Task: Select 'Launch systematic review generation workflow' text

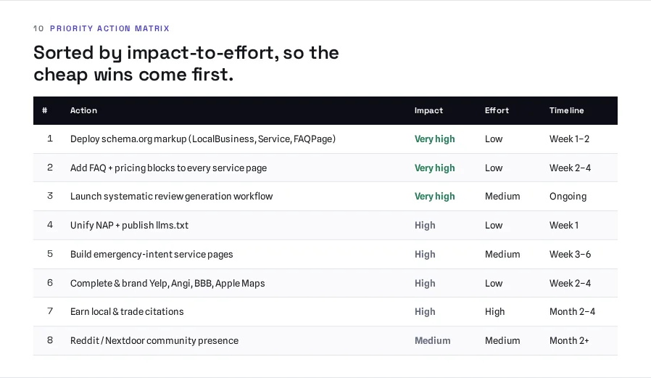Action: (171, 196)
